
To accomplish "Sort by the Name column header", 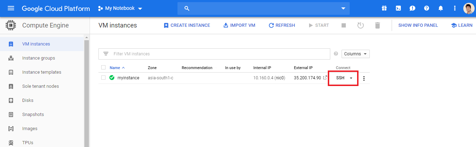I will click(117, 68).
